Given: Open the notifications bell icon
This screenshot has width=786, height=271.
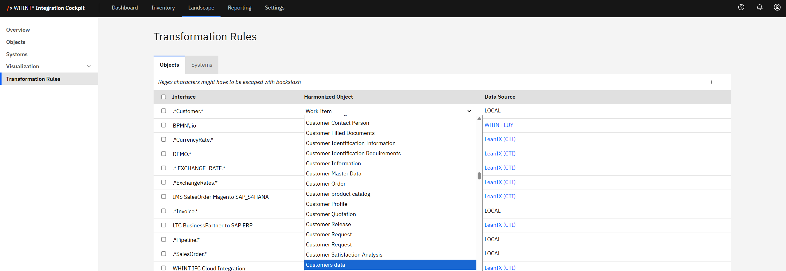Looking at the screenshot, I should 759,7.
